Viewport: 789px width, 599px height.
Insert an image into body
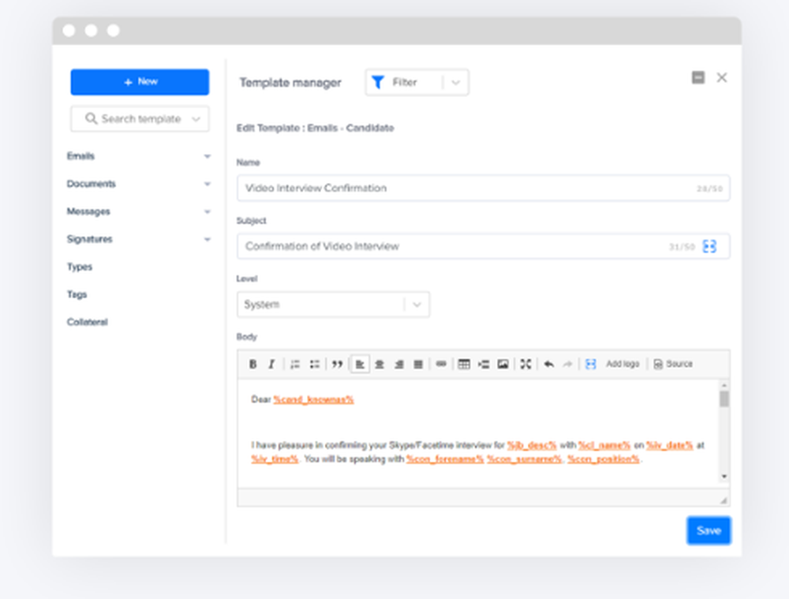[503, 364]
